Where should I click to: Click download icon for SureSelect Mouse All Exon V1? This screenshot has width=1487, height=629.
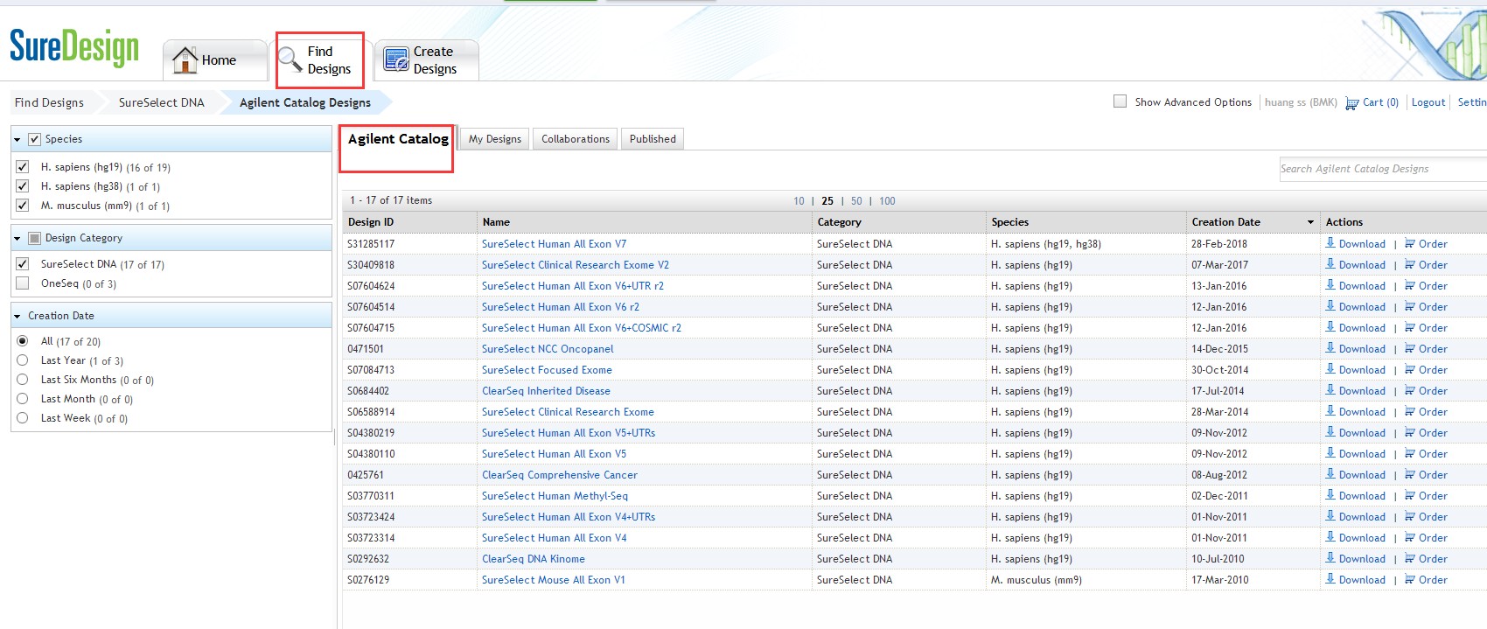tap(1330, 579)
